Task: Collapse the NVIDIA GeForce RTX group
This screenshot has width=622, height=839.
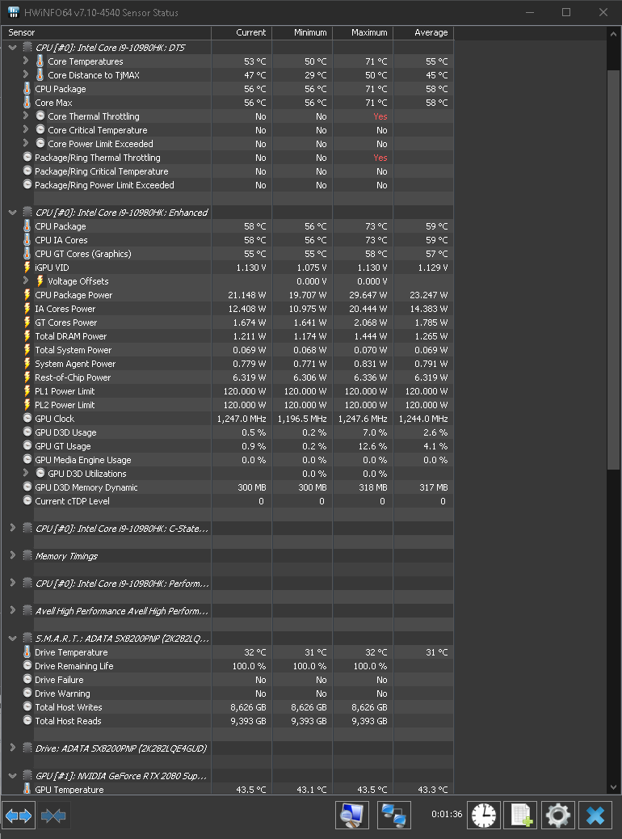Action: tap(12, 776)
